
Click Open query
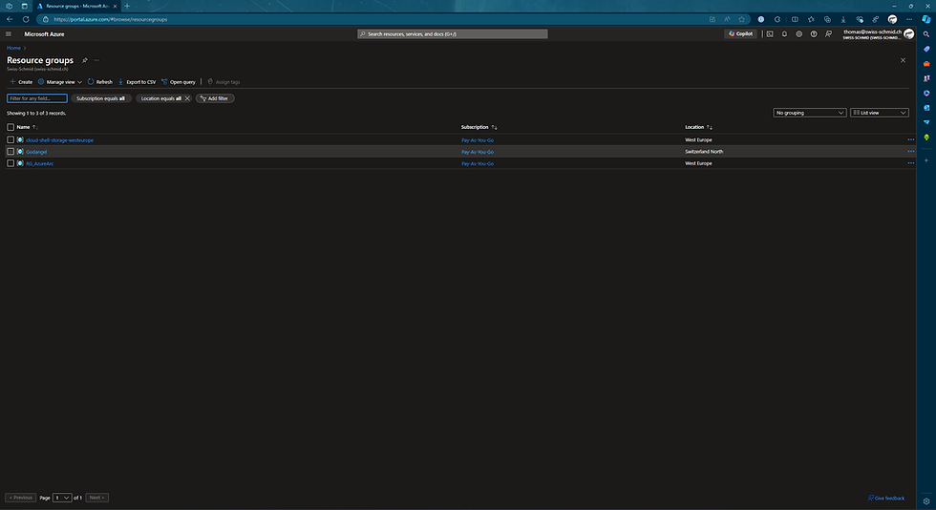[x=179, y=82]
